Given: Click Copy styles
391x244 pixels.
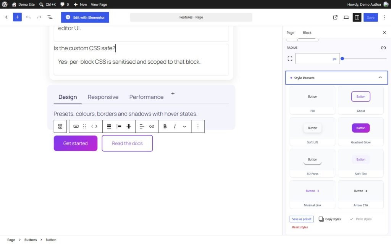Looking at the screenshot, I should tap(330, 219).
